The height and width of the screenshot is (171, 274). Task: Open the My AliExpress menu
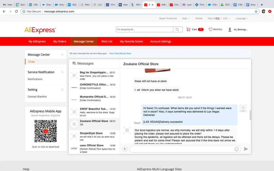(37, 41)
